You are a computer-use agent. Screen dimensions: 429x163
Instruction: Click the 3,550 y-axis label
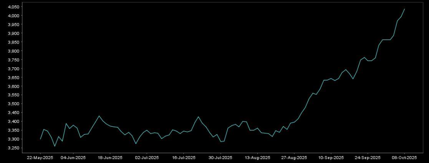[x=14, y=95]
